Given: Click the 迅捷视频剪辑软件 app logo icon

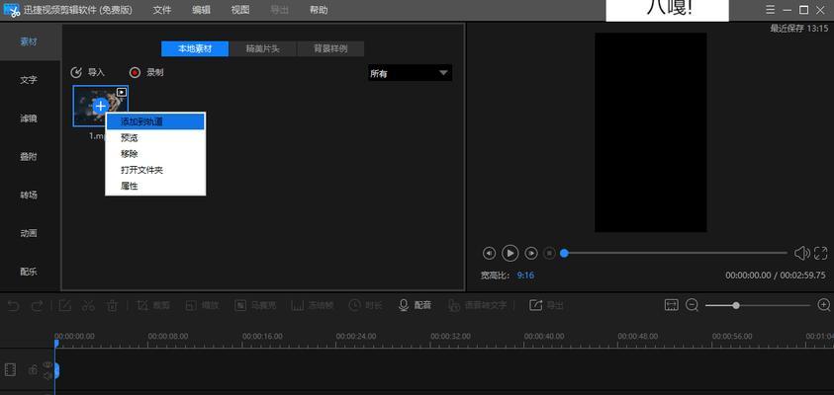Looking at the screenshot, I should click(x=11, y=10).
